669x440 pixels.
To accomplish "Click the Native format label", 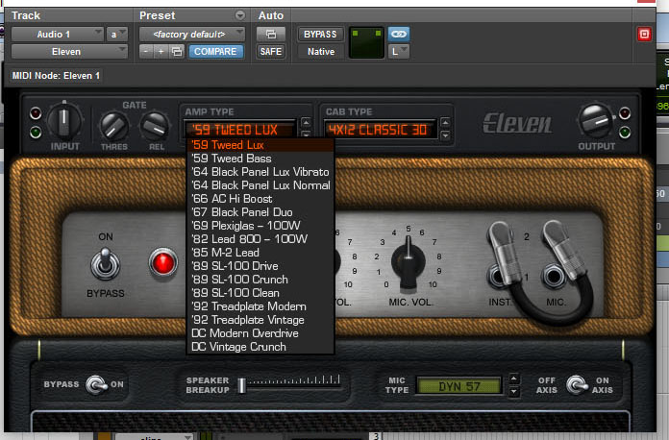I will tap(321, 52).
